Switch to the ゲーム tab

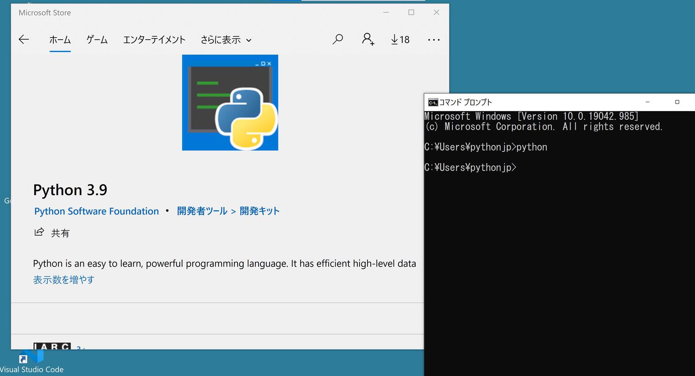pos(97,40)
